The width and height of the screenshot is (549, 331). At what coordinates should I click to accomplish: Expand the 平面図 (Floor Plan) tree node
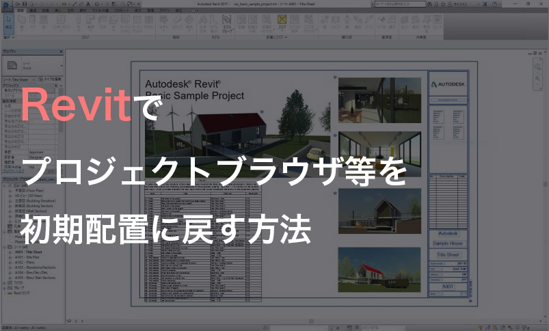point(10,191)
